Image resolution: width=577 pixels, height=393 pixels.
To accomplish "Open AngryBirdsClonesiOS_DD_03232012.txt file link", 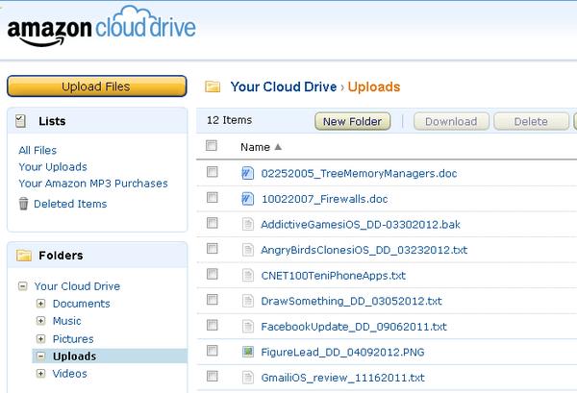I will [x=364, y=250].
